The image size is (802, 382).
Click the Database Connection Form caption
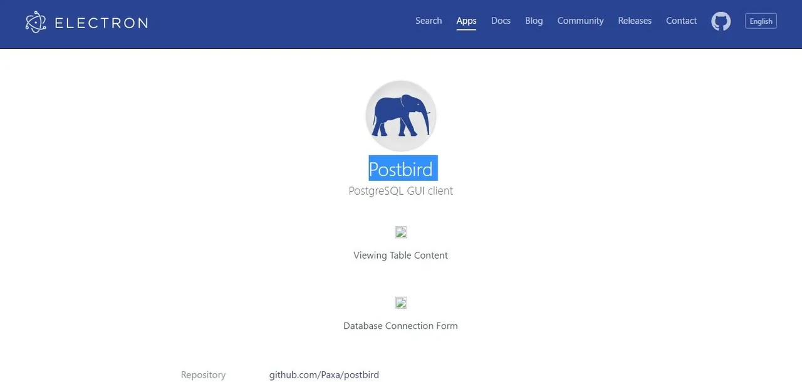tap(400, 326)
